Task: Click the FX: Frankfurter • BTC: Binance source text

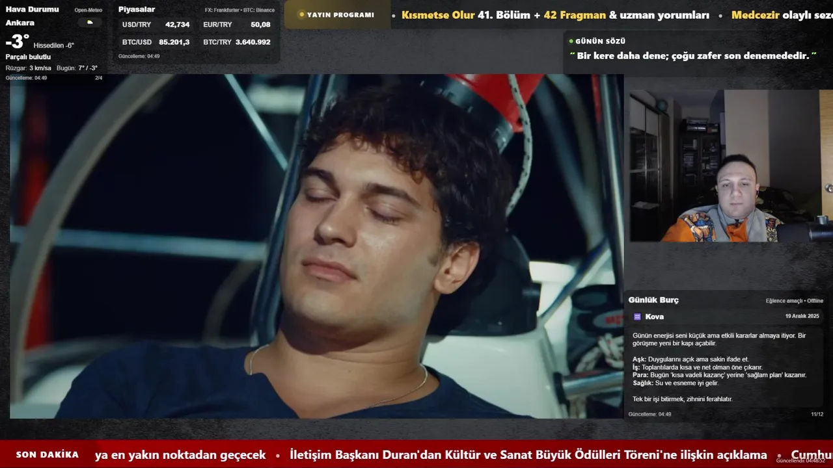Action: click(x=239, y=10)
